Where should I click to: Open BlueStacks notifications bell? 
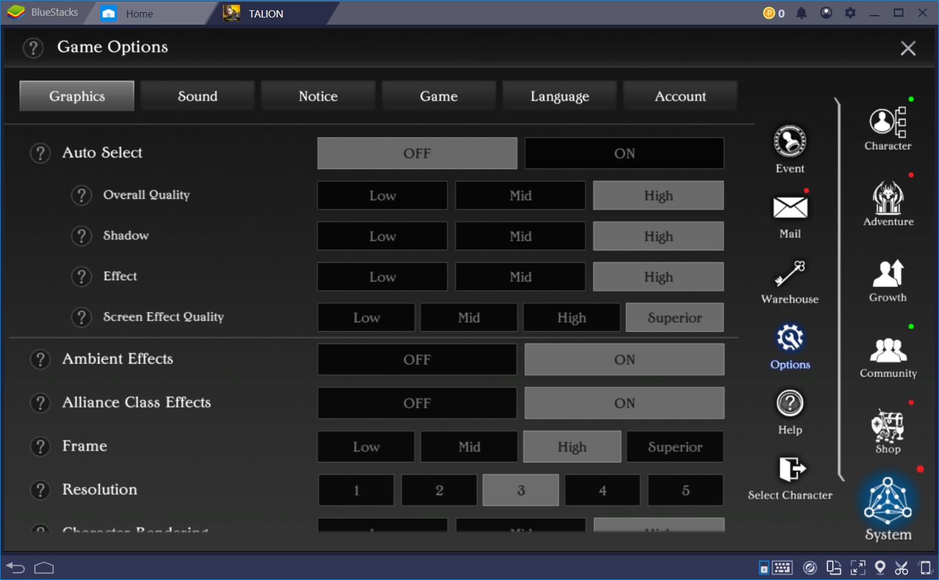coord(802,13)
